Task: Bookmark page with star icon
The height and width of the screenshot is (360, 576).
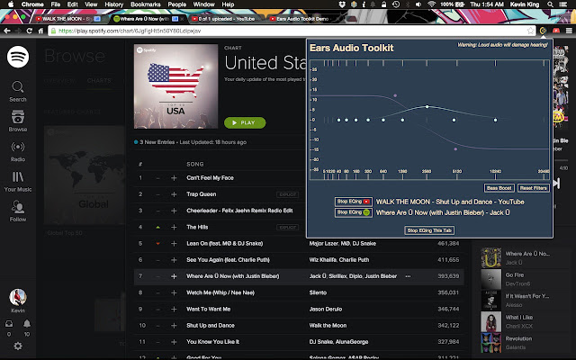Action: point(530,31)
